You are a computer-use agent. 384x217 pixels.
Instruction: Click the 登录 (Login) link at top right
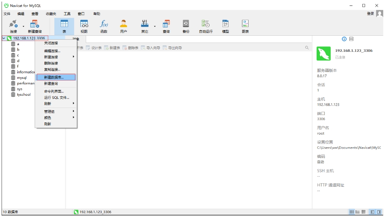[x=370, y=13]
